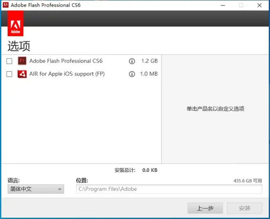Select Adobe Flash Professional CS6 product name
This screenshot has height=219, width=270.
[66, 61]
